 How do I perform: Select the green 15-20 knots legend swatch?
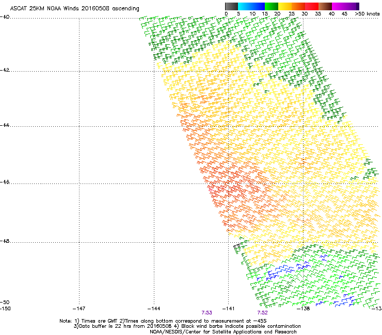coord(272,6)
